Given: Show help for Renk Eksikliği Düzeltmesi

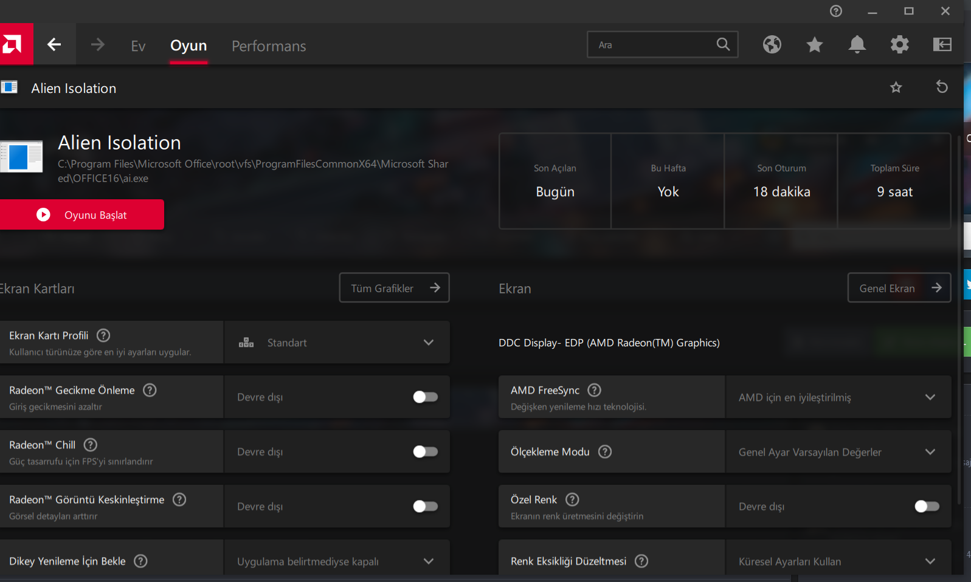Looking at the screenshot, I should point(641,561).
